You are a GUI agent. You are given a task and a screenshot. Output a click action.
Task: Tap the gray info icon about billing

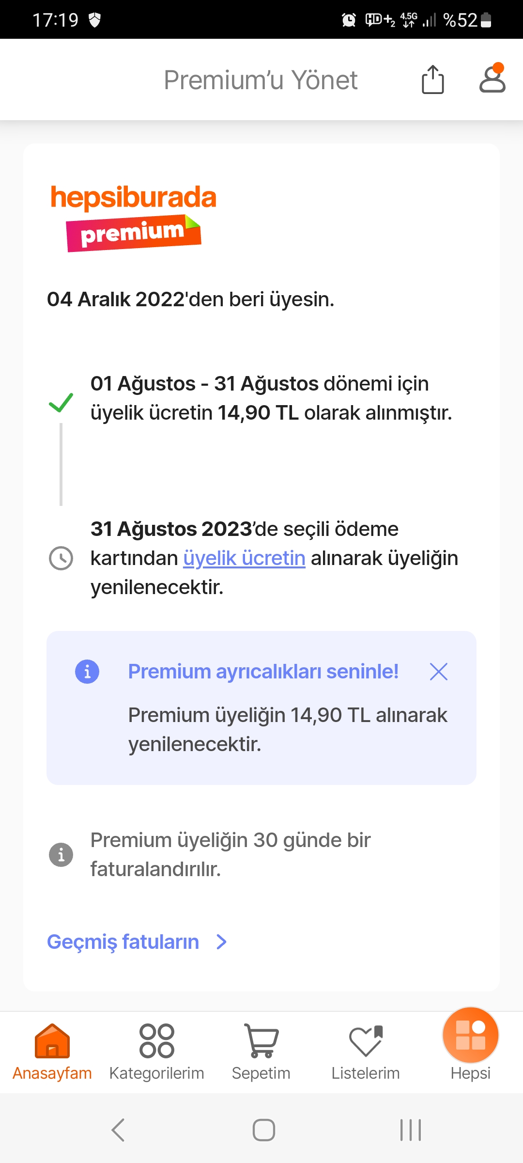61,854
